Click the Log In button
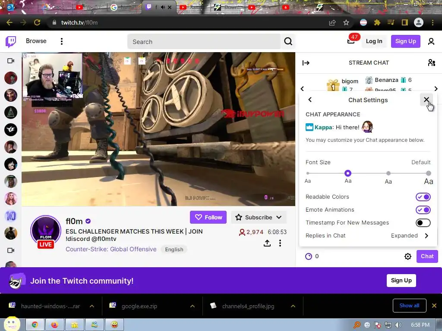 coord(374,41)
